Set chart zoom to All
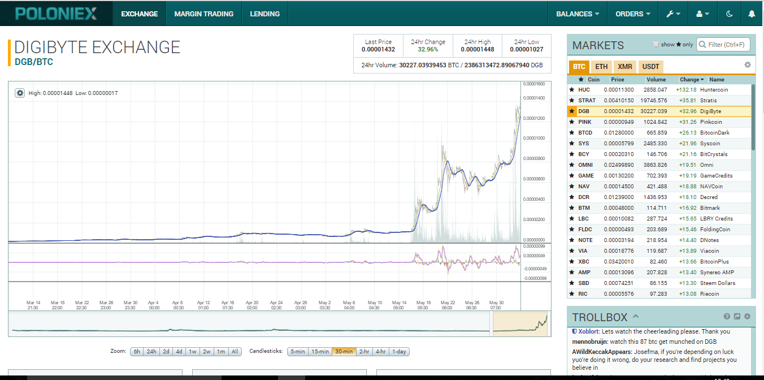Image resolution: width=764 pixels, height=380 pixels. coord(235,352)
